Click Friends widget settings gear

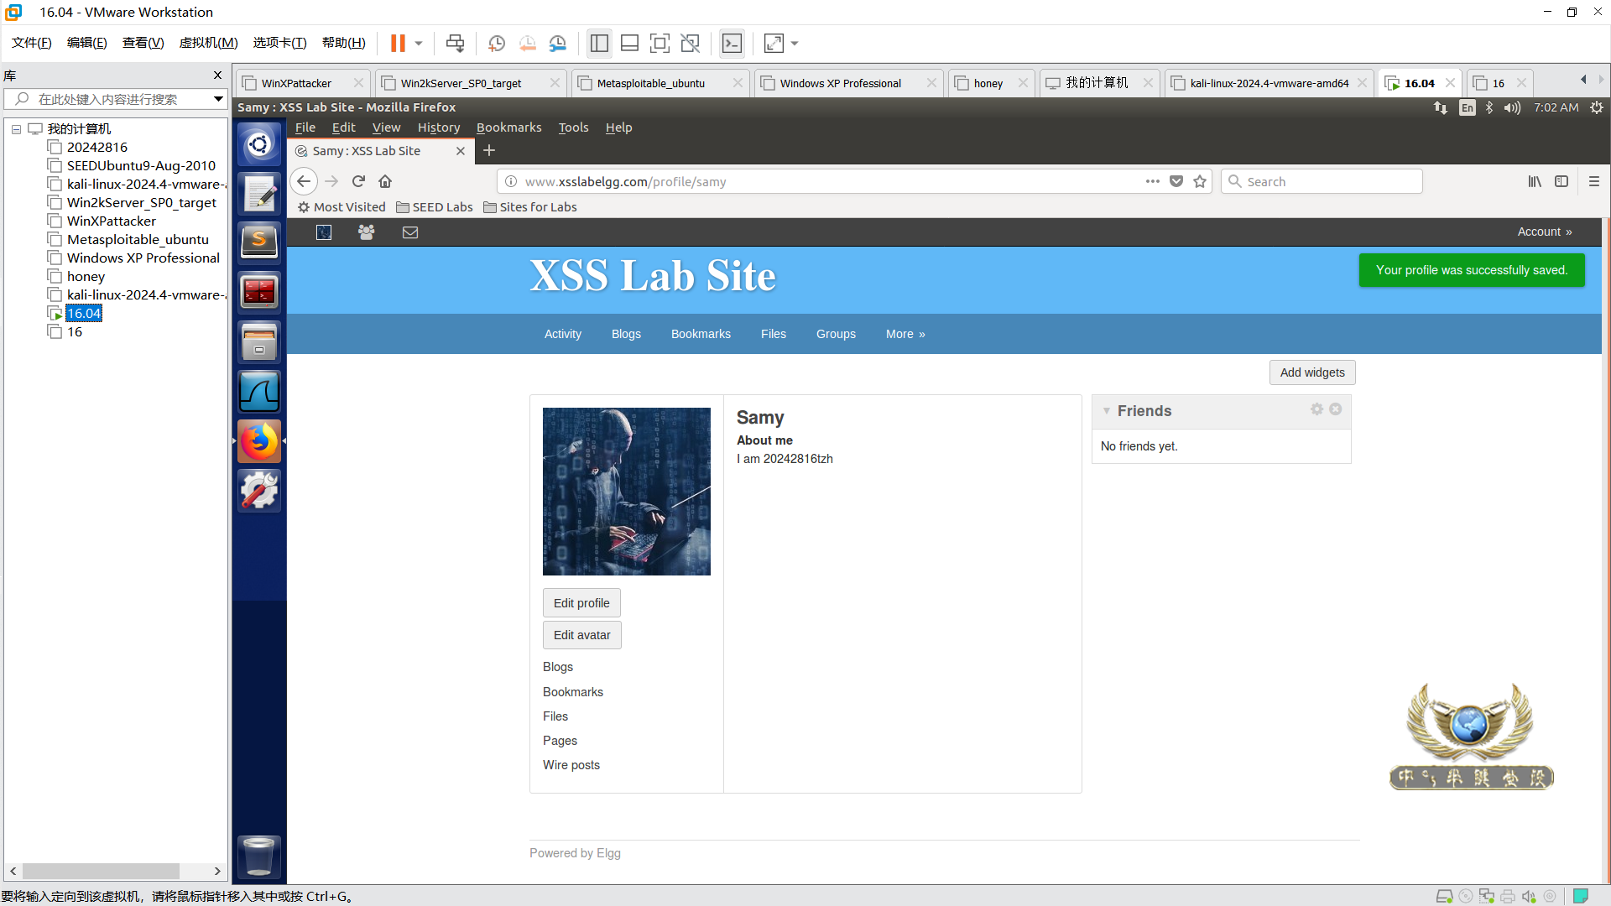[x=1316, y=409]
